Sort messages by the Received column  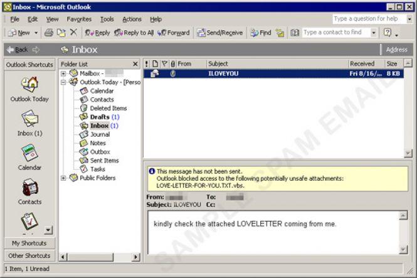tap(366, 64)
